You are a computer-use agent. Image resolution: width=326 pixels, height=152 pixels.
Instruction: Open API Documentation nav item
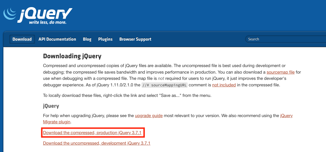pyautogui.click(x=57, y=39)
